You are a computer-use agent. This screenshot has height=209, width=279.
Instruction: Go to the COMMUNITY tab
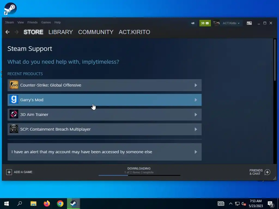[x=96, y=32]
